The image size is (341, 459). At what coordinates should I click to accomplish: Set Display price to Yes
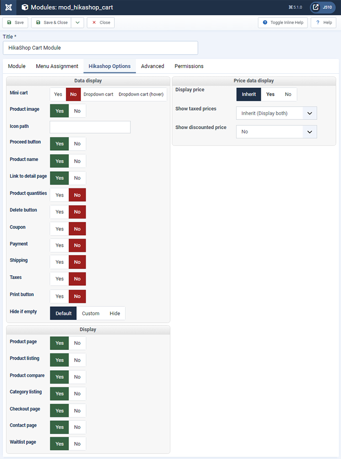pos(271,94)
